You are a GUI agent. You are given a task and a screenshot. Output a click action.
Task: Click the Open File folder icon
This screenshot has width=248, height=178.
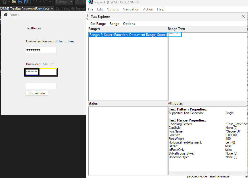pyautogui.click(x=14, y=2)
